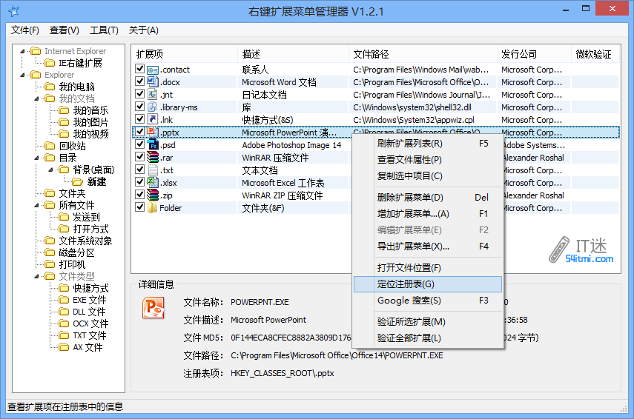634x419 pixels.
Task: Toggle the .jnt extension checkbox
Action: pyautogui.click(x=140, y=94)
